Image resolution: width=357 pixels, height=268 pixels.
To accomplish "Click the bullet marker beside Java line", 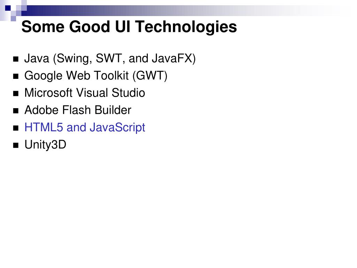I will 16,59.
